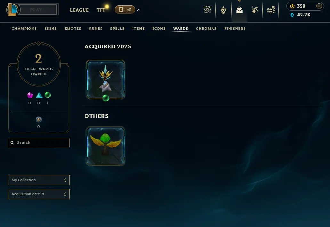Click the plus to purchase RP
The width and height of the screenshot is (330, 227).
click(x=319, y=6)
